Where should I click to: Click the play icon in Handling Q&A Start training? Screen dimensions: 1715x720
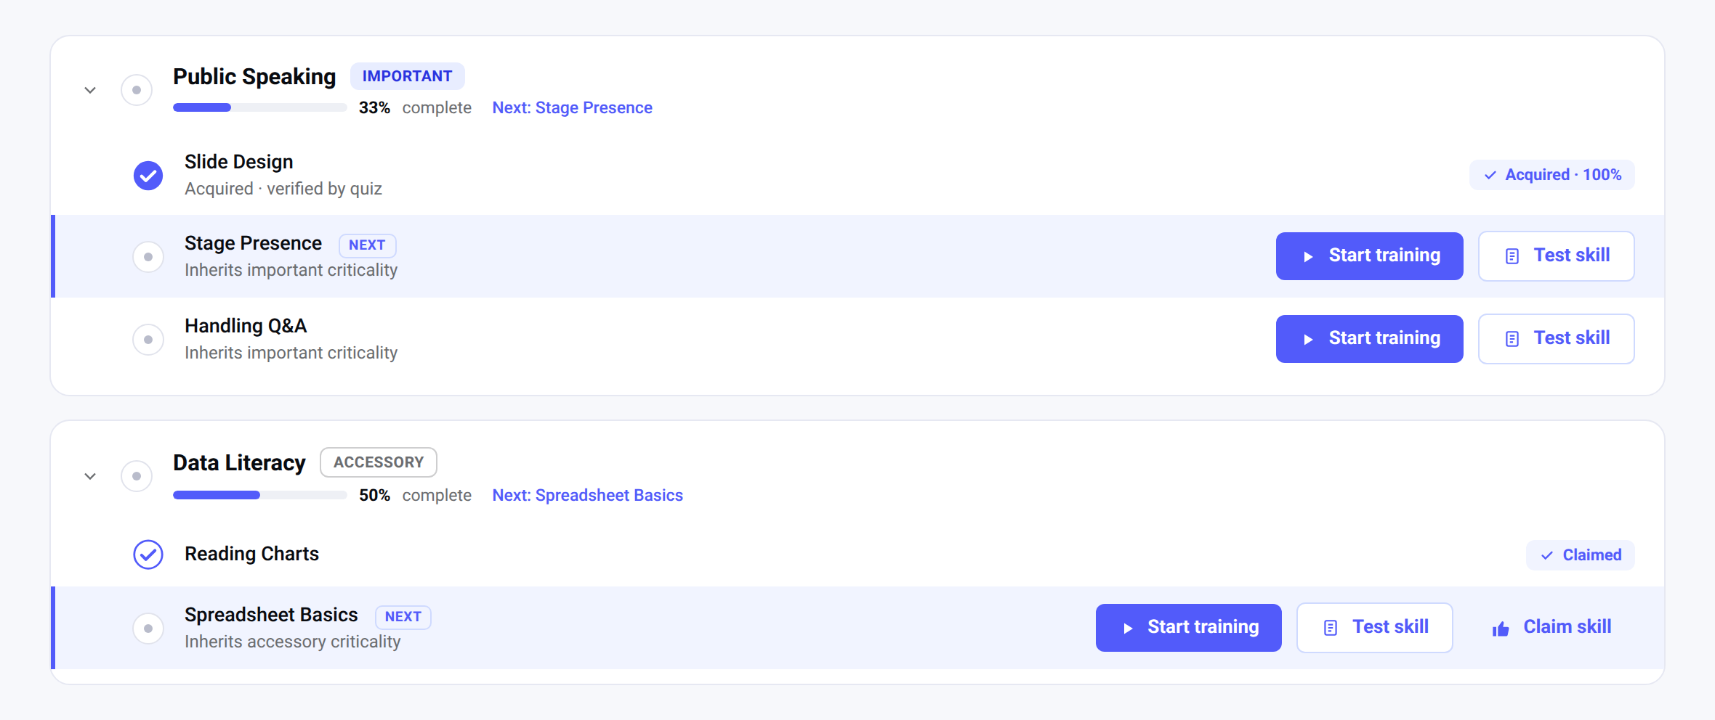[x=1308, y=339]
